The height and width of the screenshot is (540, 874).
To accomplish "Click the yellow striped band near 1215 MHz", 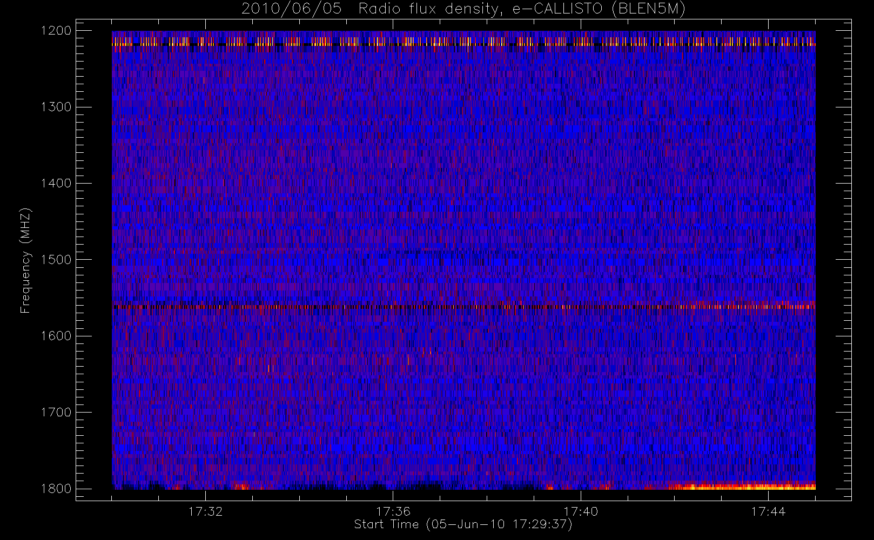I will [463, 42].
